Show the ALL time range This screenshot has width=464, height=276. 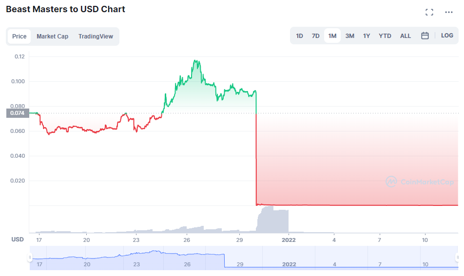coord(405,36)
